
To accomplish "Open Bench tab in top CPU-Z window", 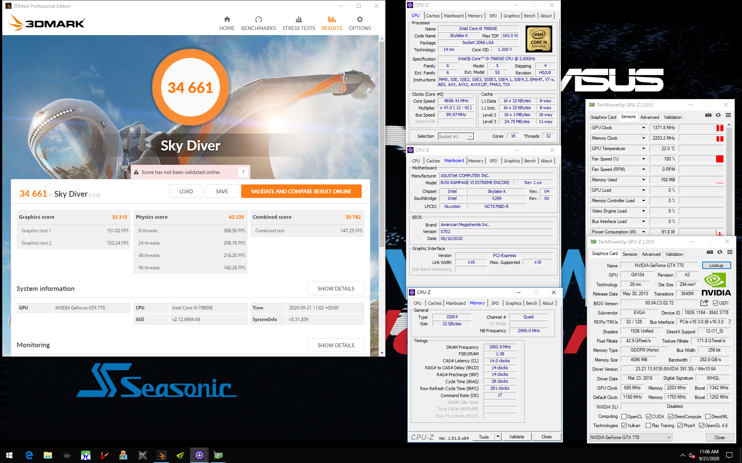I will [x=529, y=16].
